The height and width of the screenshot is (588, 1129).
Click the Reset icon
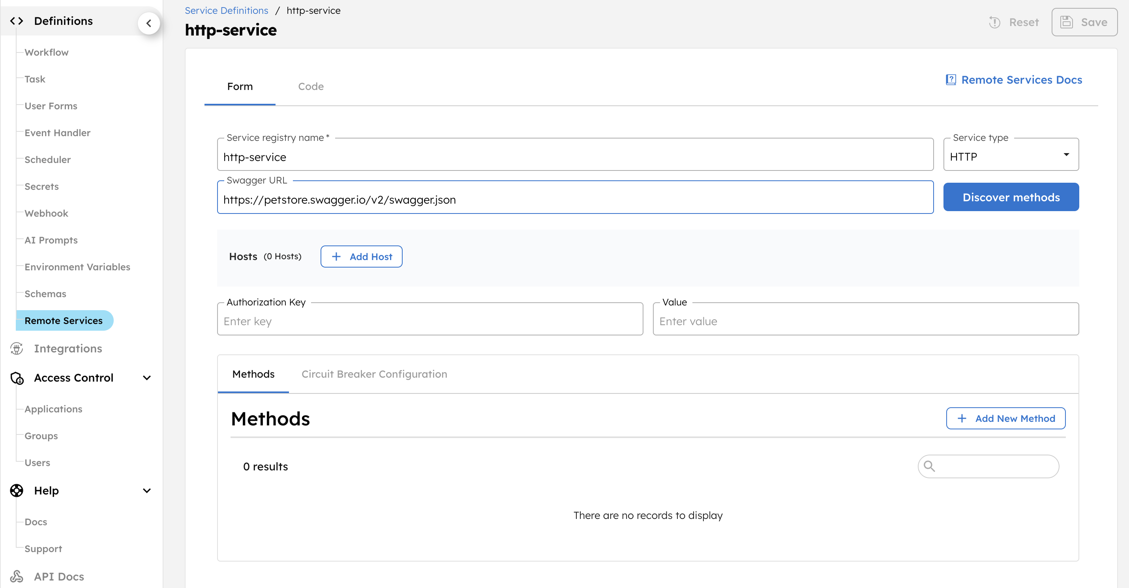[x=995, y=22]
